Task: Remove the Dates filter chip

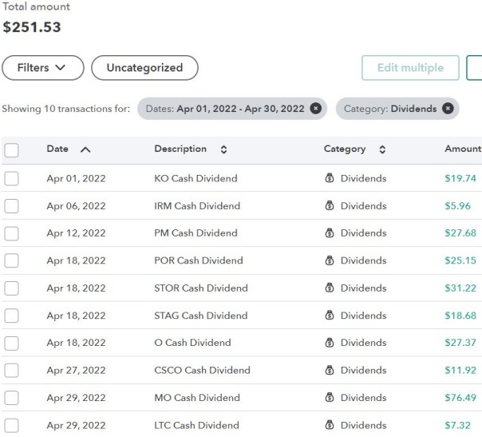Action: tap(316, 109)
